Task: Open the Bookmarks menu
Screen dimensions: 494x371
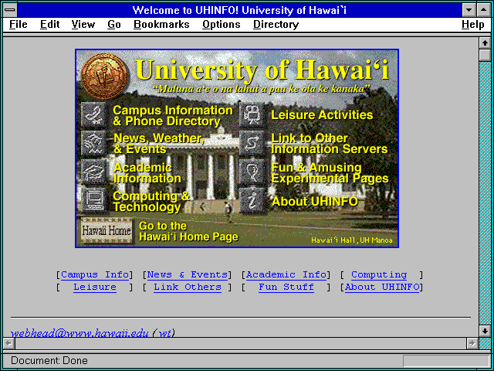Action: coord(161,24)
